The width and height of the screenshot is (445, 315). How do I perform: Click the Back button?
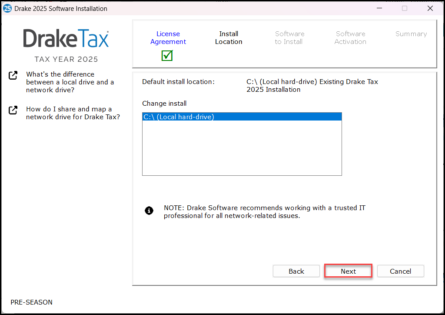296,271
